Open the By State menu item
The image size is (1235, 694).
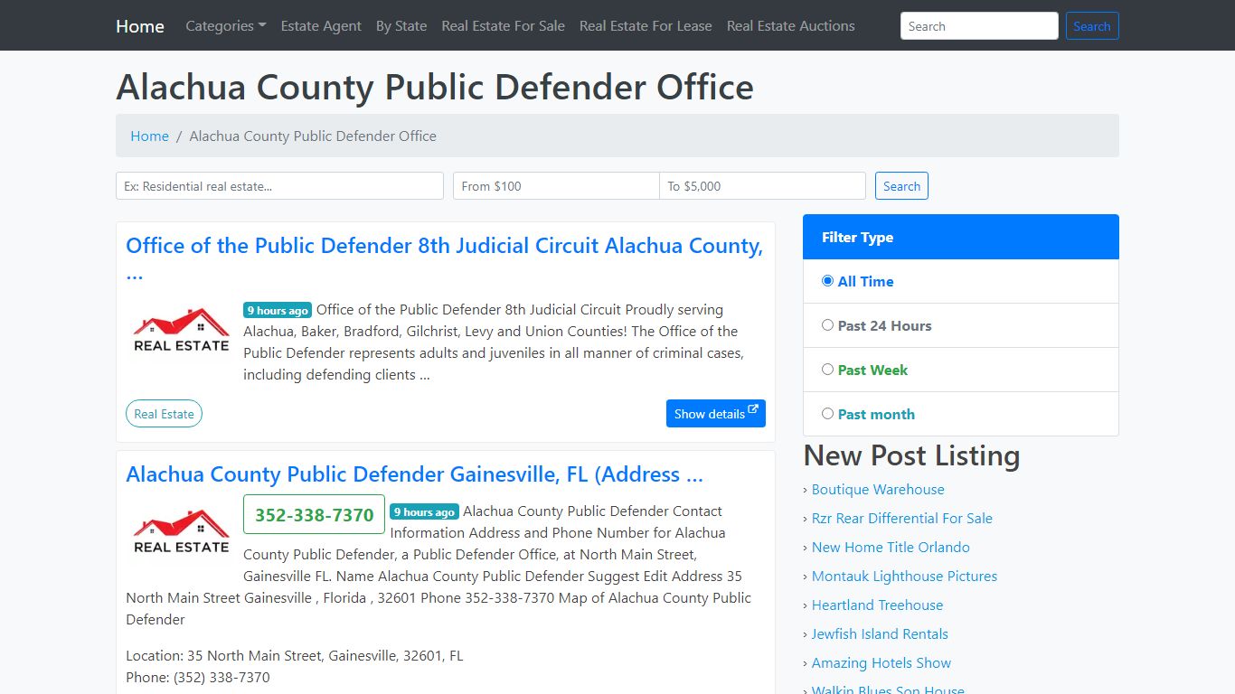pos(401,26)
